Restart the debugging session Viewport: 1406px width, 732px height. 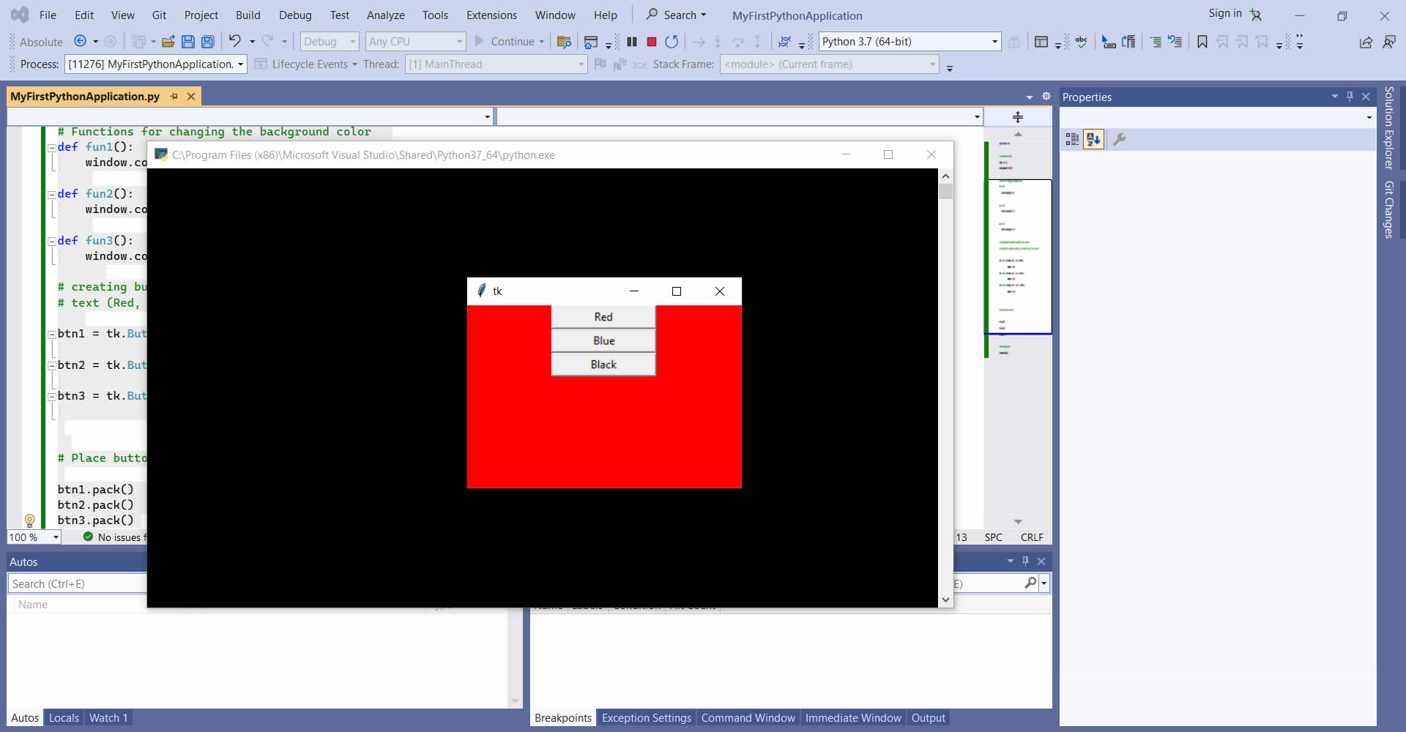point(672,42)
